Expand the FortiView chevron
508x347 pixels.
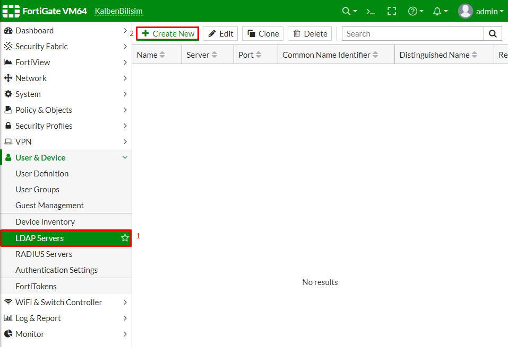(x=125, y=62)
